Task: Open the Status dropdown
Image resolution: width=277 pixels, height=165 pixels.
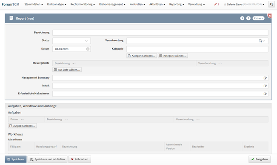Action: click(71, 41)
